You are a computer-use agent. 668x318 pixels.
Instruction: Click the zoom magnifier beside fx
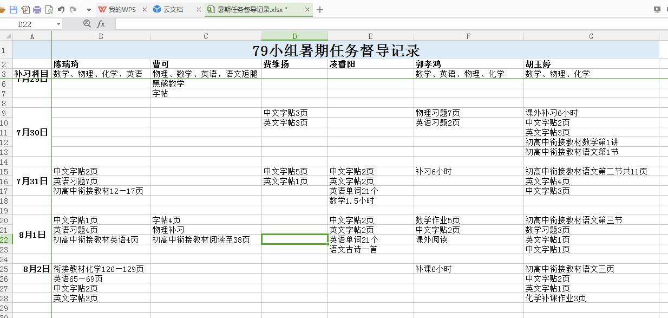(x=87, y=24)
